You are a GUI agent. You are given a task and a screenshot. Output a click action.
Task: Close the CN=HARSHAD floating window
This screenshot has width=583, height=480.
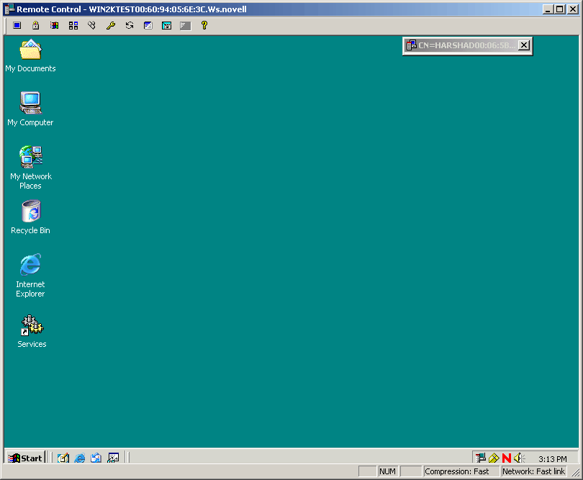click(524, 45)
